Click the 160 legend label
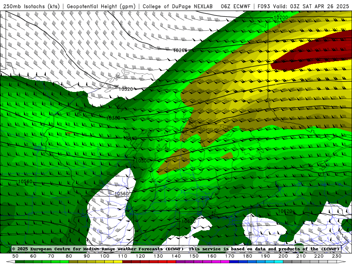Screen dimensions: 352x264 212,256
